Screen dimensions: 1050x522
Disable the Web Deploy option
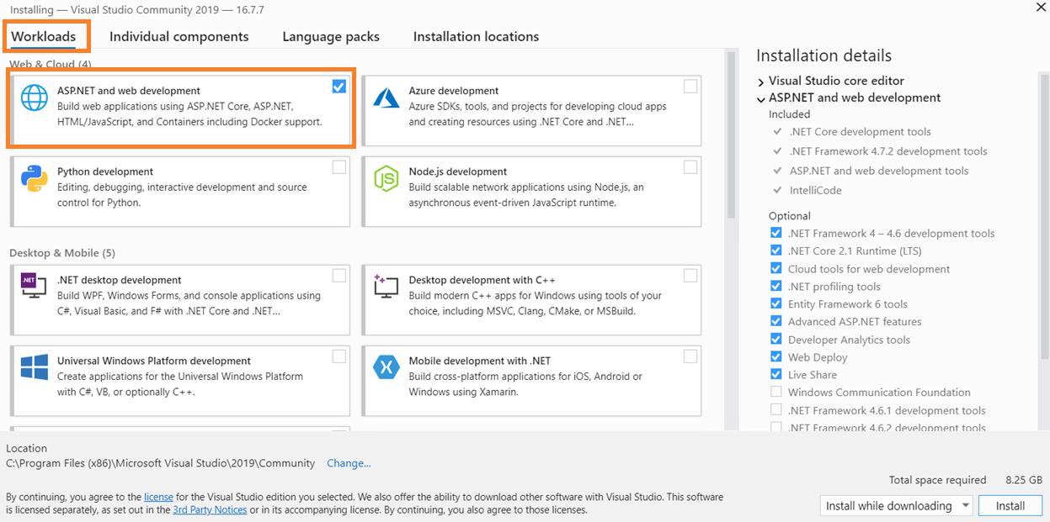pos(776,357)
